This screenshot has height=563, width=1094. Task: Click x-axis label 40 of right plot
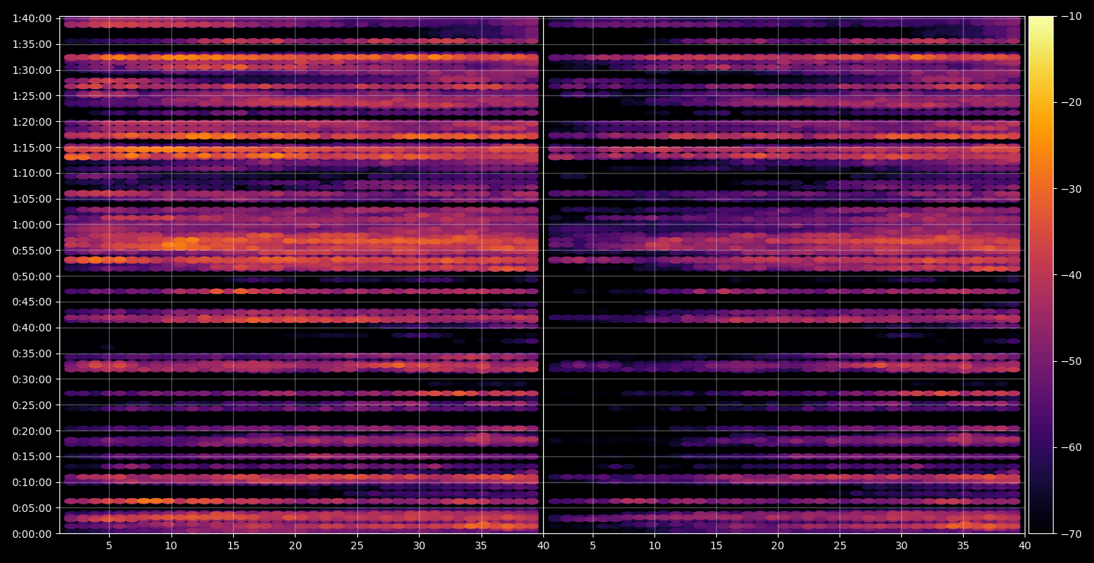coord(1025,545)
